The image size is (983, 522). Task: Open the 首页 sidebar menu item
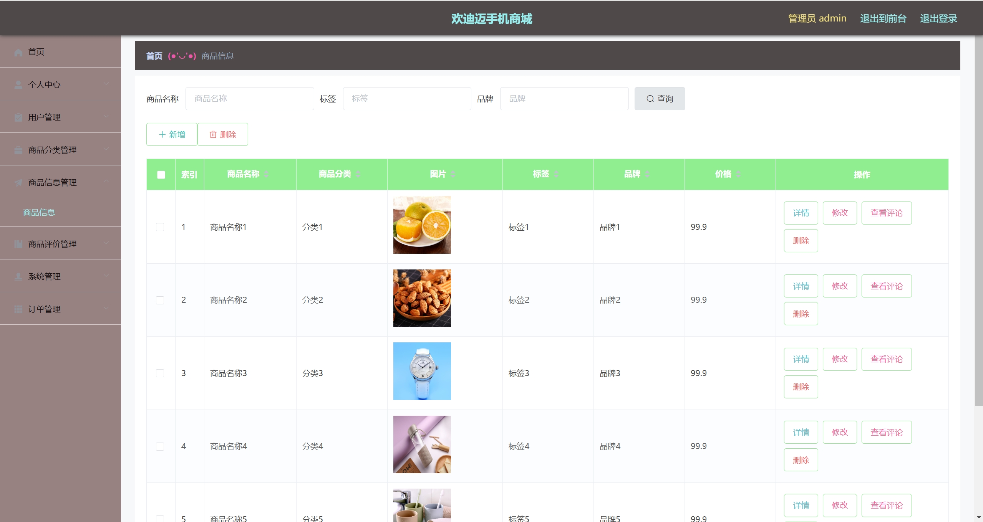pos(60,52)
